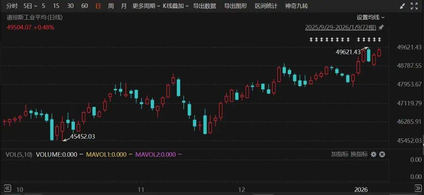
Task: Open the 更多周期 dropdown
Action: [x=146, y=6]
